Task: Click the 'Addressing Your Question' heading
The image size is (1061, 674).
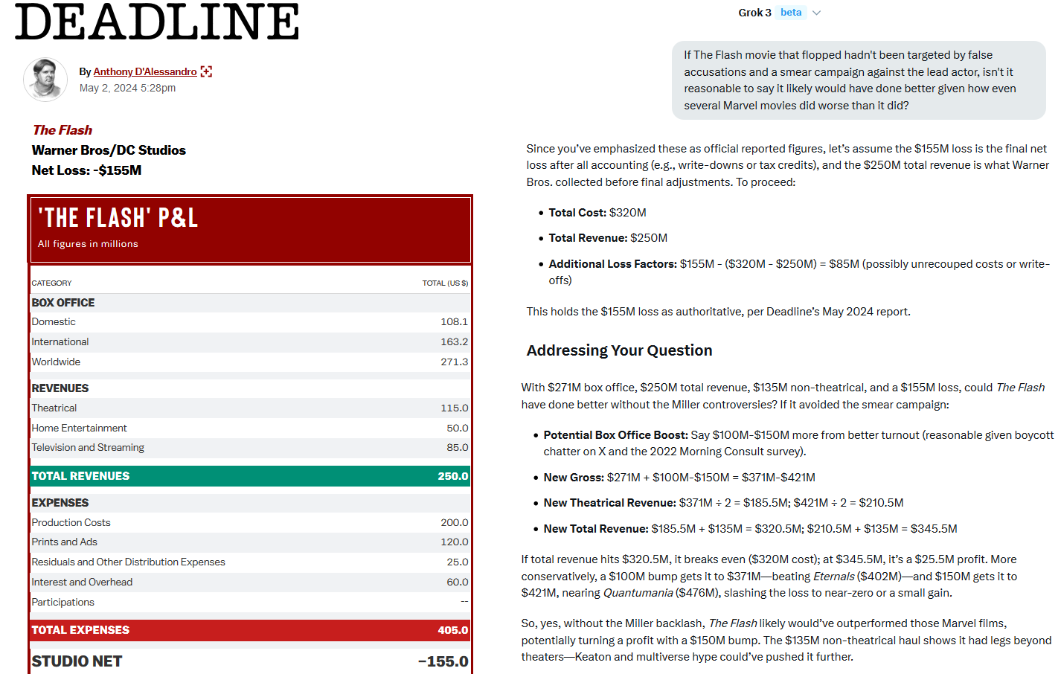Action: click(619, 350)
